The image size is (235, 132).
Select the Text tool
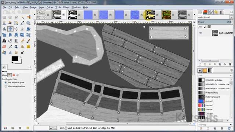coord(4,41)
